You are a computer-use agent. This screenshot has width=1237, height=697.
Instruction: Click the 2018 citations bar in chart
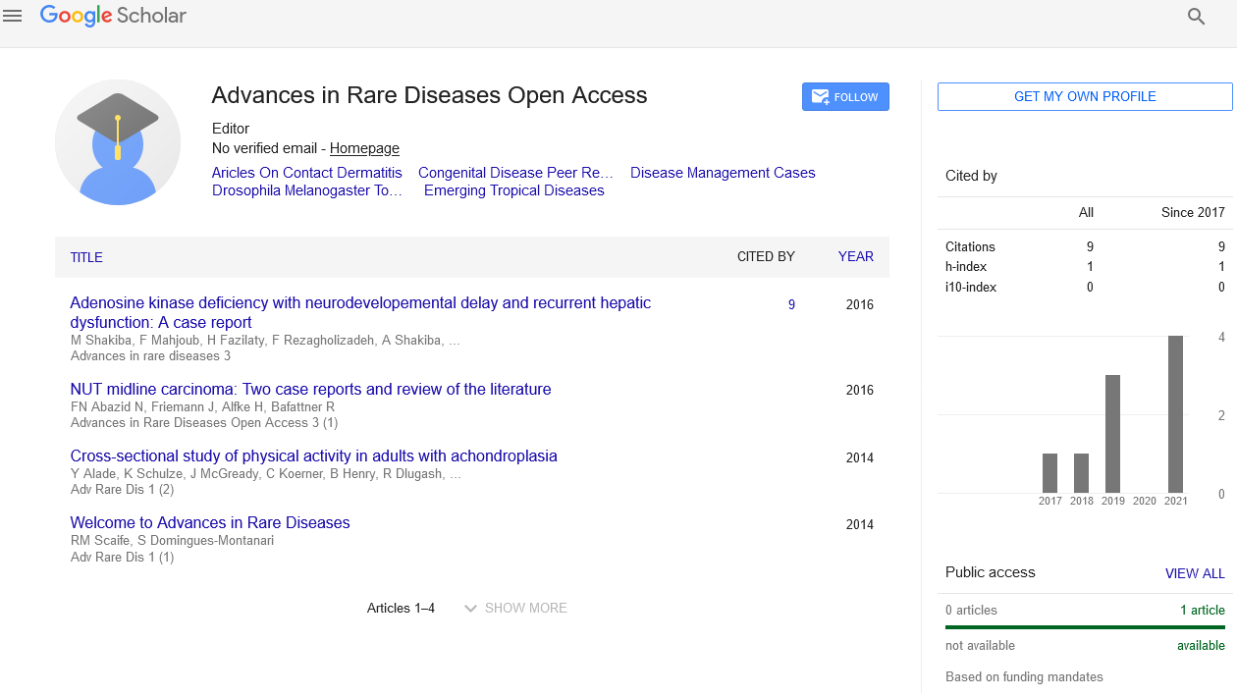(x=1081, y=473)
